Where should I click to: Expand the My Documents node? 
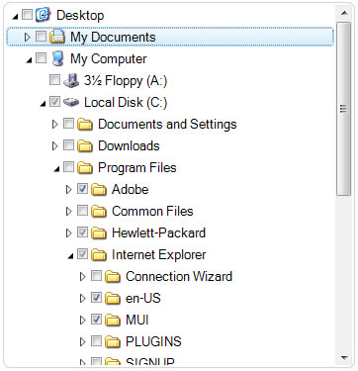click(27, 37)
